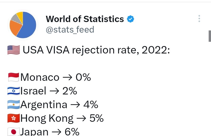Click the blue verified checkmark badge

tap(130, 19)
